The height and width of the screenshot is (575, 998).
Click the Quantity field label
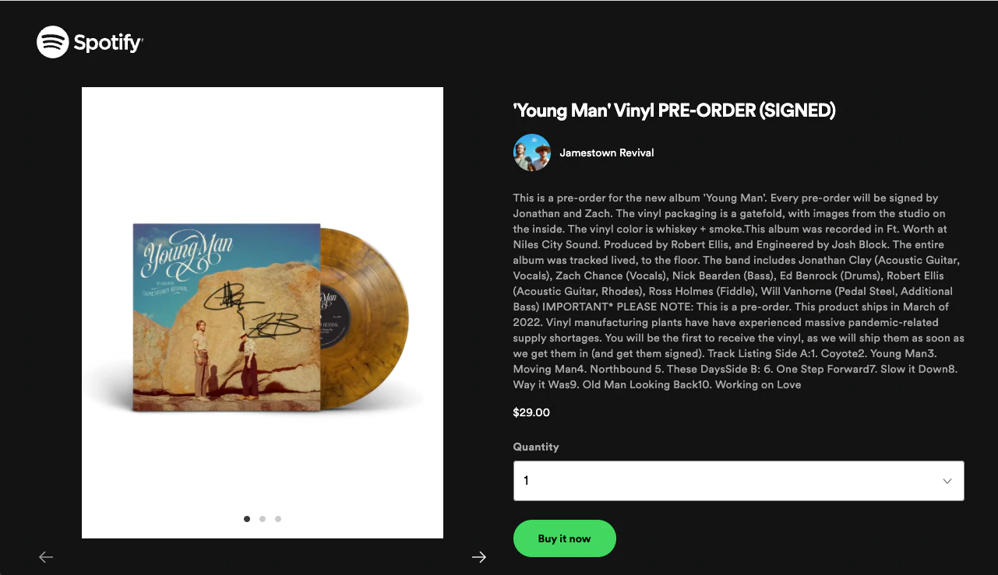click(536, 447)
